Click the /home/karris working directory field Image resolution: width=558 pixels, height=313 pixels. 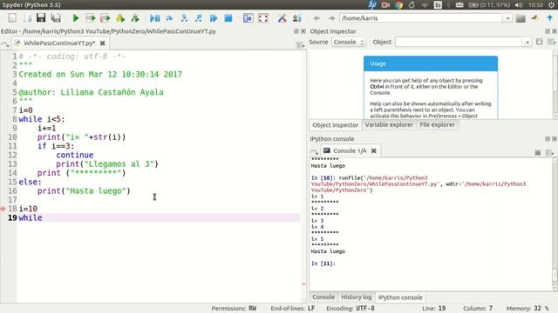pyautogui.click(x=420, y=18)
